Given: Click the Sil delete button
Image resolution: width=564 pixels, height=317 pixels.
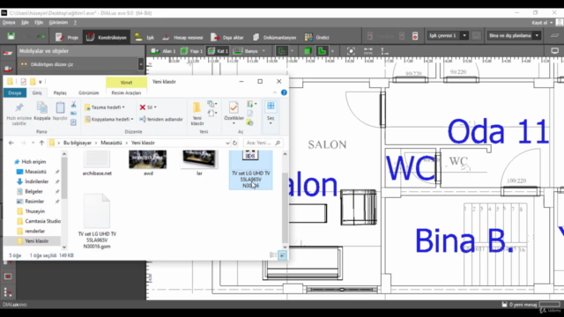Looking at the screenshot, I should pos(148,107).
